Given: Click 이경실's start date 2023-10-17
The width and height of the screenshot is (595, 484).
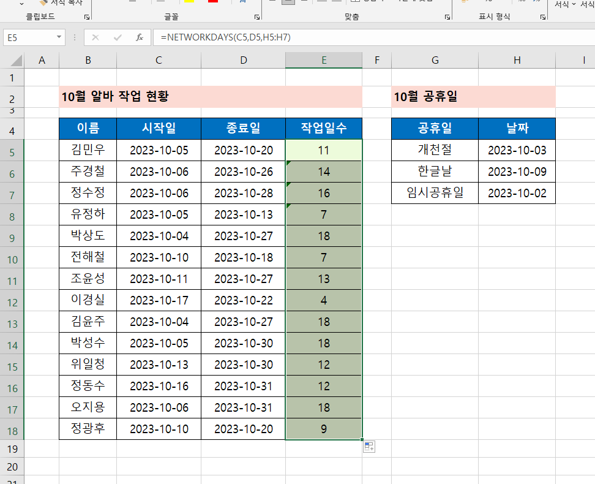Looking at the screenshot, I should 159,300.
